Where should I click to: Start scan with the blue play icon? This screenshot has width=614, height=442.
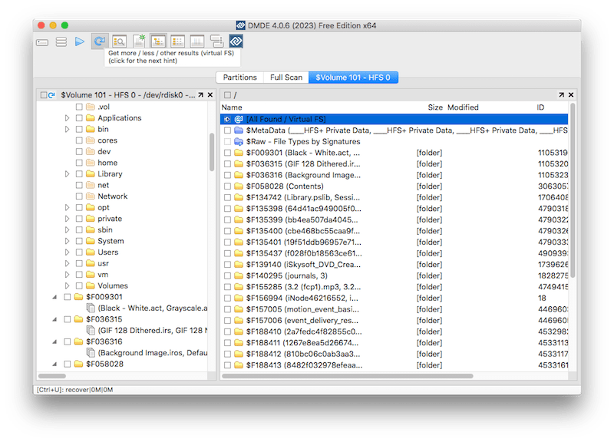pos(79,42)
